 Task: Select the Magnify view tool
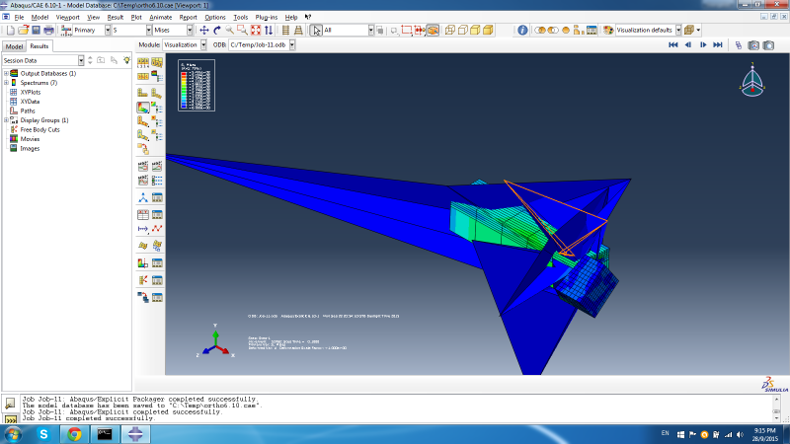point(230,31)
